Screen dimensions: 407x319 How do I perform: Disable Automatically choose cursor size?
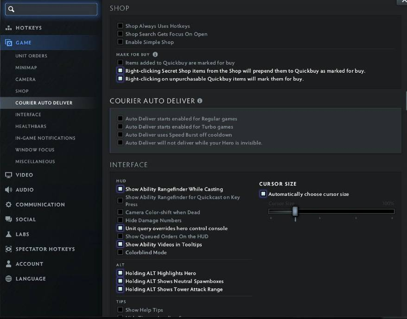(263, 194)
